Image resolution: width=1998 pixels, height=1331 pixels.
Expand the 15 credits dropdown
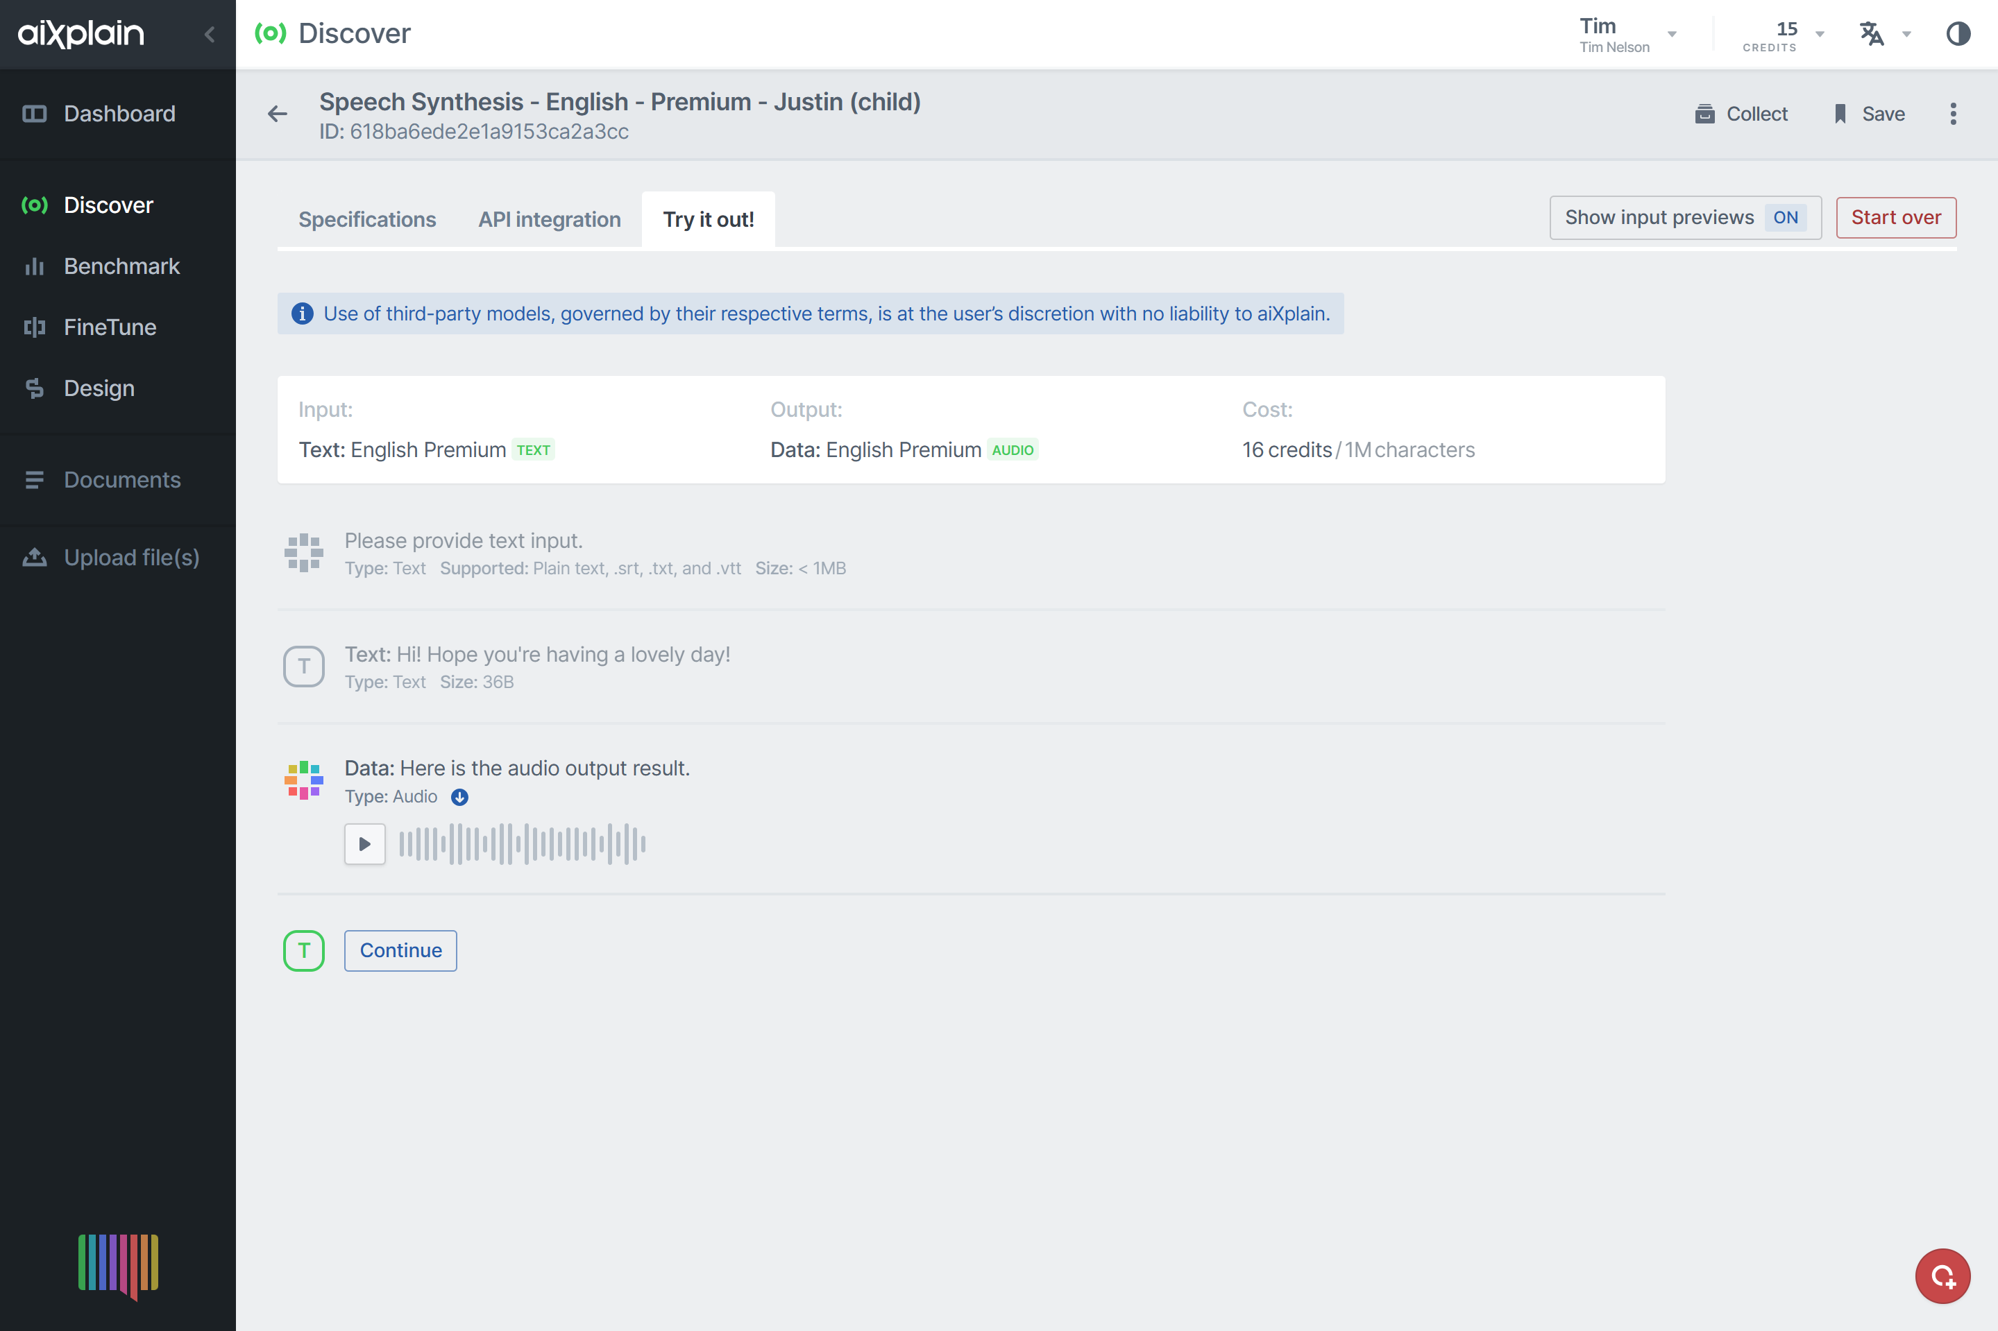(x=1783, y=34)
